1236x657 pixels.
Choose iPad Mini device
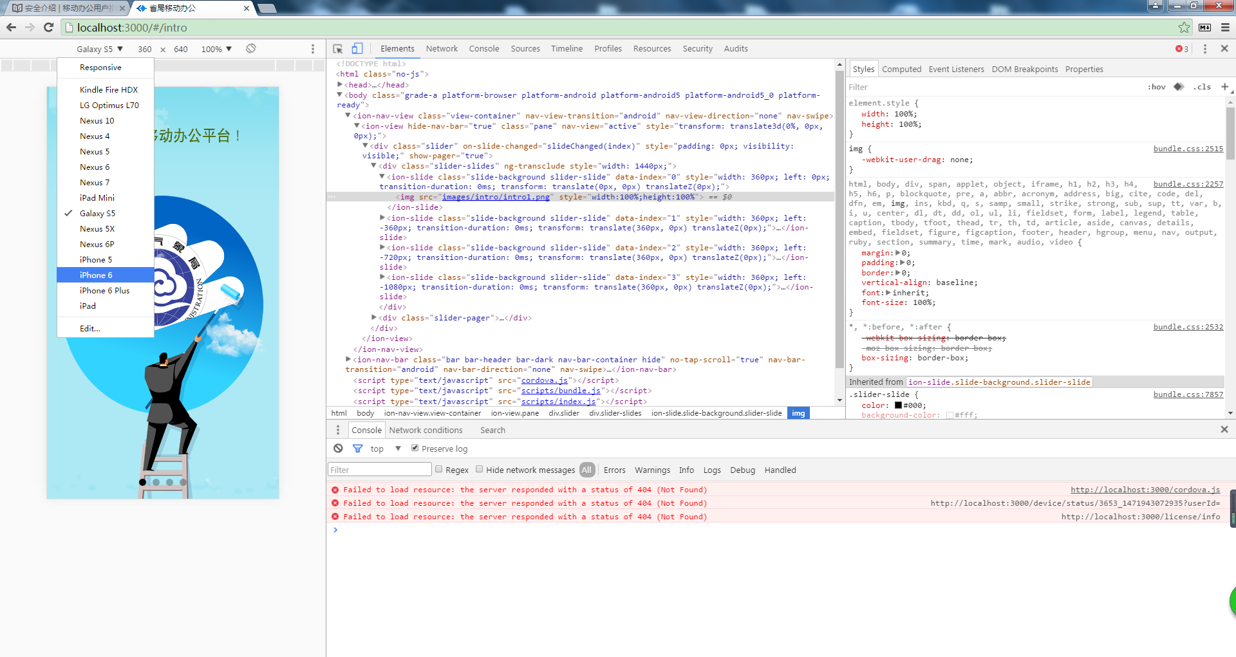[106, 198]
